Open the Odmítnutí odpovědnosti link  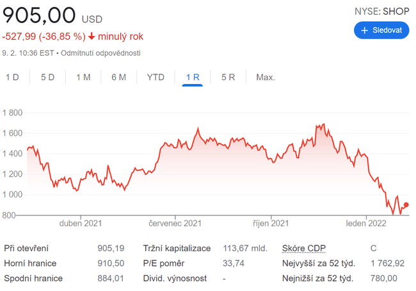(100, 53)
